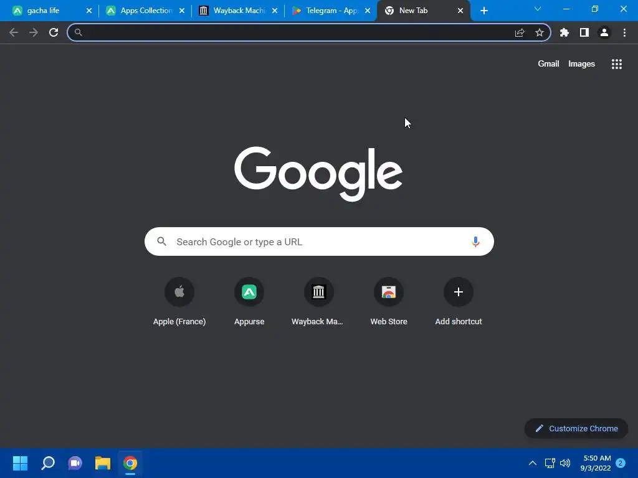638x478 pixels.
Task: Close the gacha life tab
Action: click(x=89, y=11)
